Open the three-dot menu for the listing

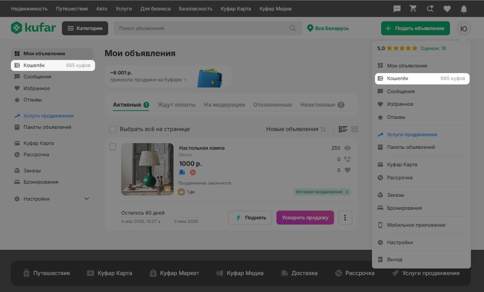[345, 218]
